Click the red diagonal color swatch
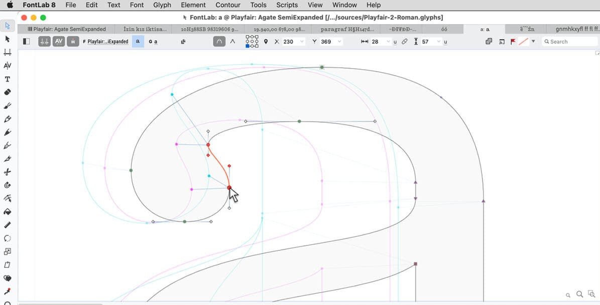This screenshot has height=305, width=600. click(523, 42)
